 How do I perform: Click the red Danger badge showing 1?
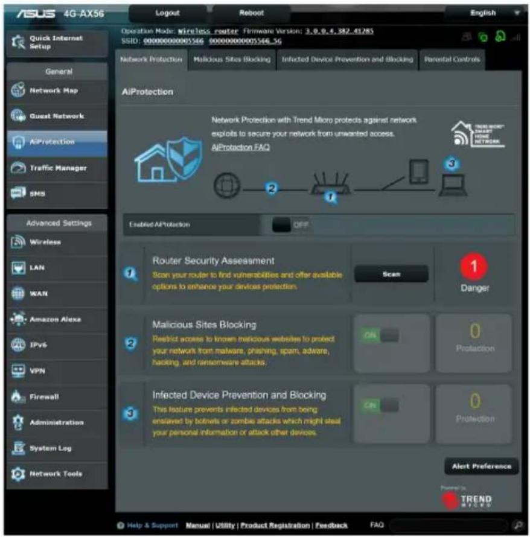474,266
